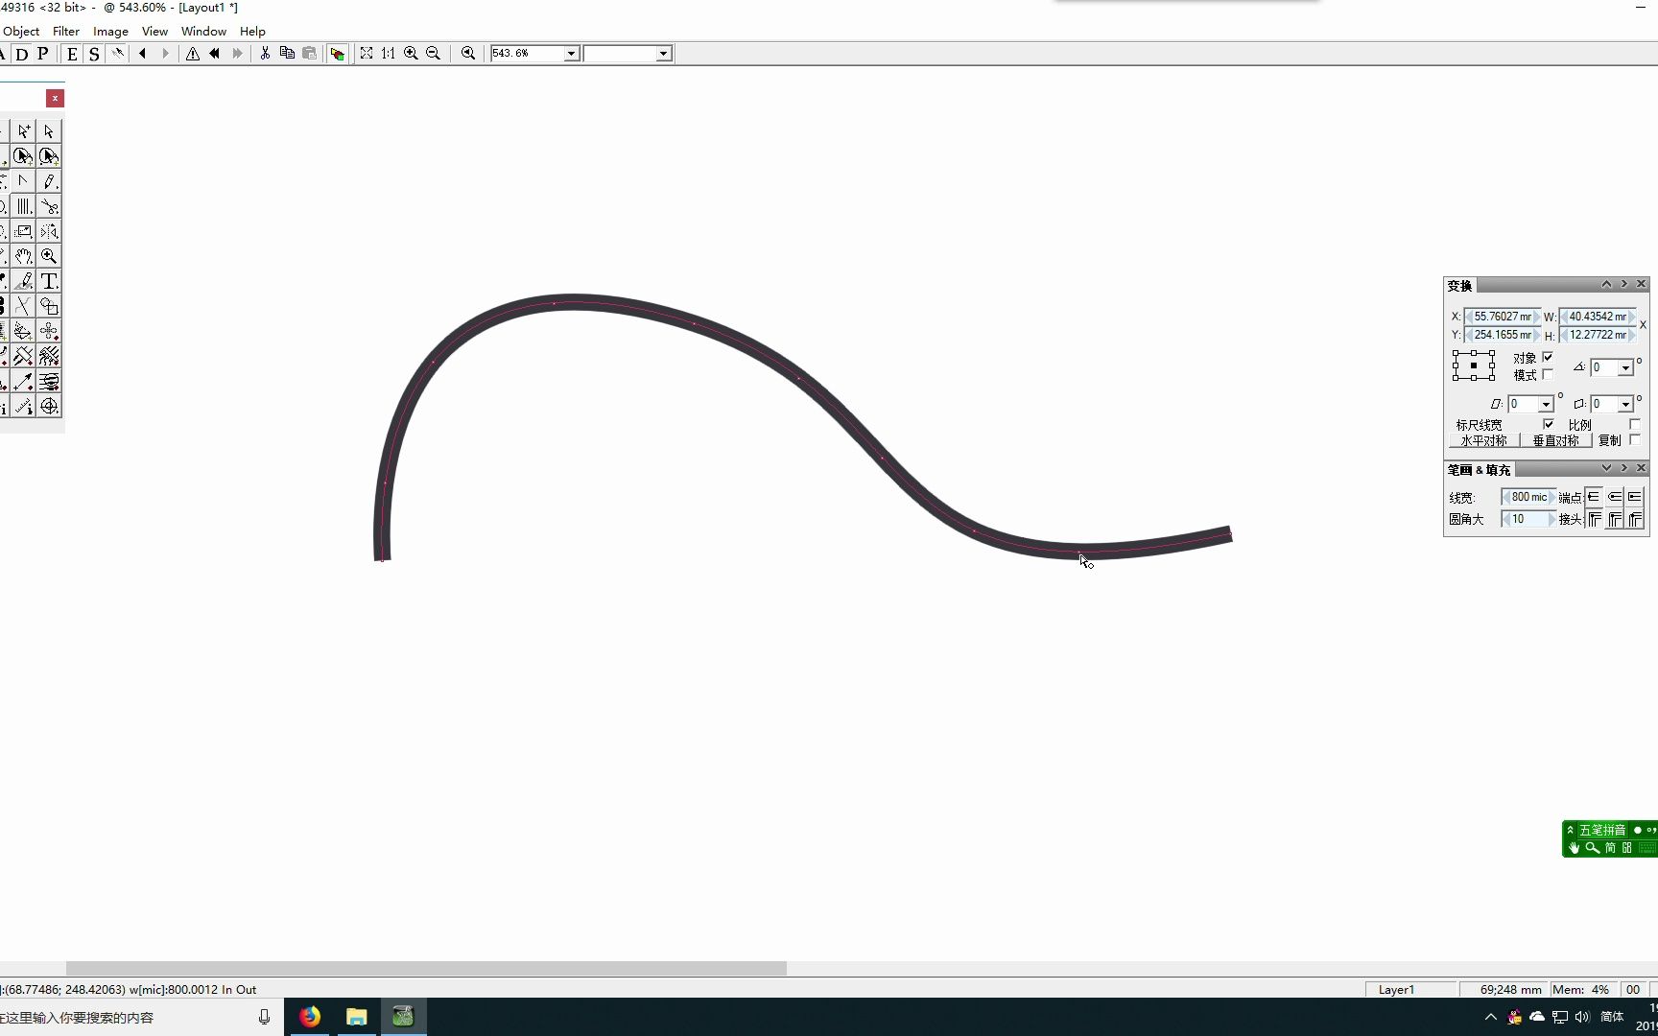
Task: Open the second skew angle dropdown
Action: coord(1625,405)
